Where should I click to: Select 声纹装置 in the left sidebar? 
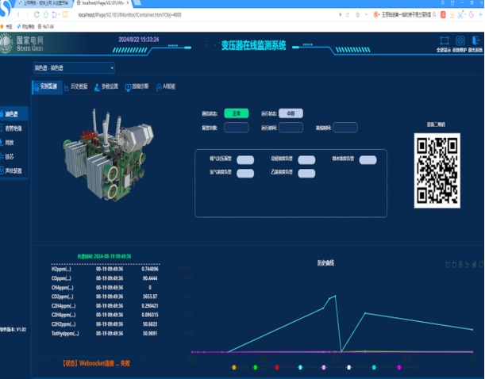pos(14,170)
